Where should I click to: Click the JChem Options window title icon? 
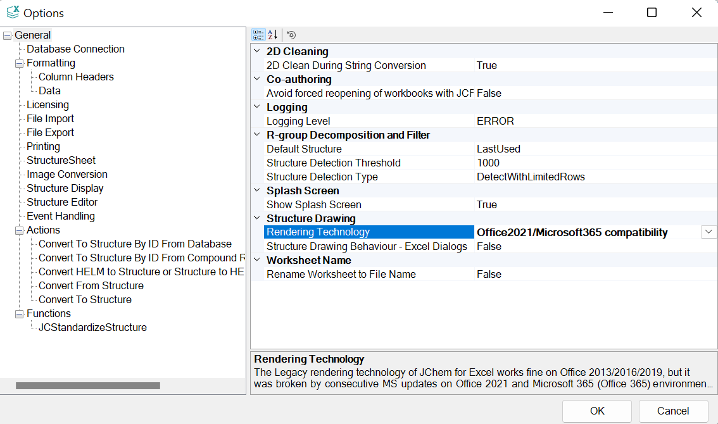(x=12, y=13)
